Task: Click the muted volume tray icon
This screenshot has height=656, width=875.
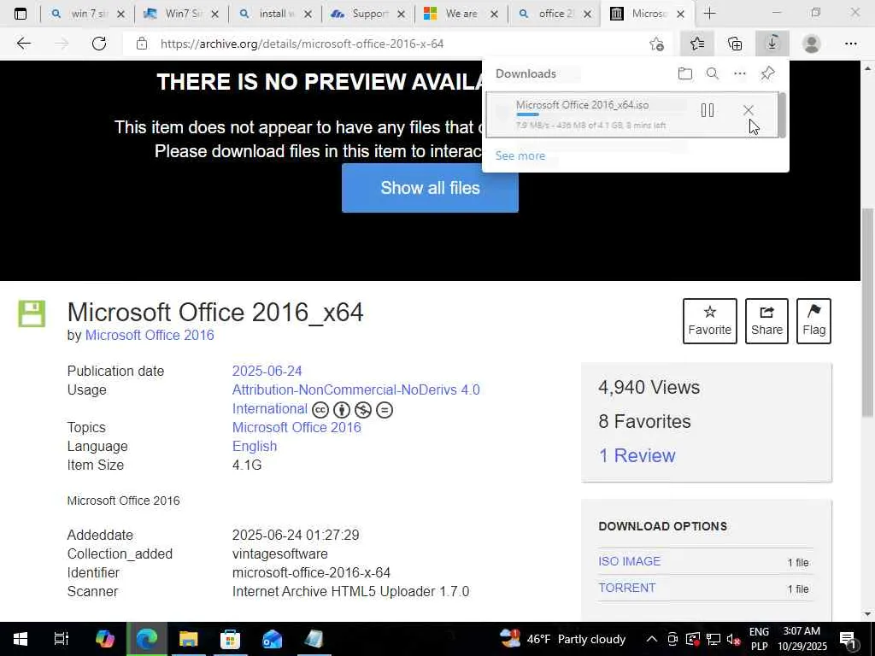Action: point(734,639)
